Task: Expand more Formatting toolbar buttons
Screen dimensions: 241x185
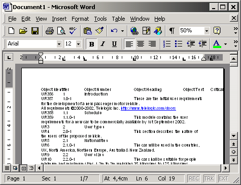Action: coord(235,44)
